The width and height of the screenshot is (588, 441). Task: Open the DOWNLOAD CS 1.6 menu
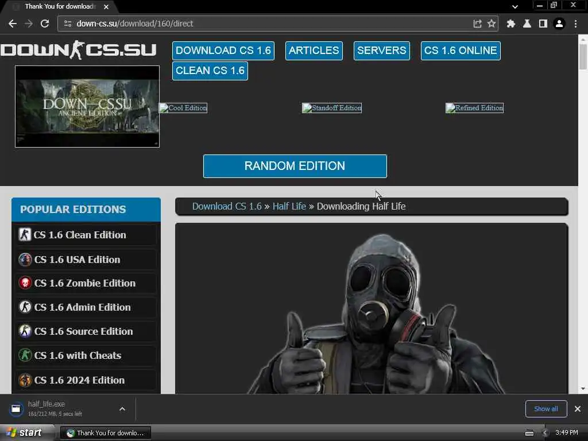pos(223,51)
